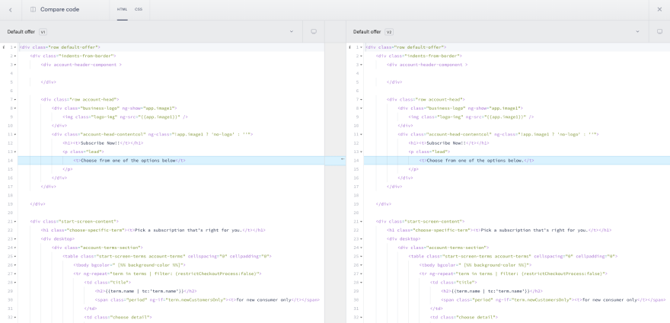Click the info marker on V1 line 1
This screenshot has width=670, height=323.
3,47
